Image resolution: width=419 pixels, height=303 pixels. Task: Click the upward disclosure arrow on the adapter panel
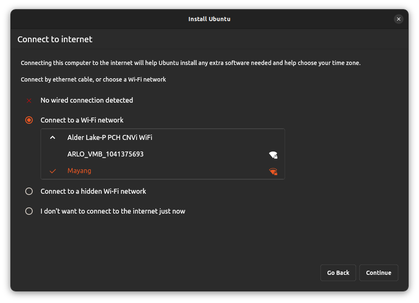click(53, 137)
